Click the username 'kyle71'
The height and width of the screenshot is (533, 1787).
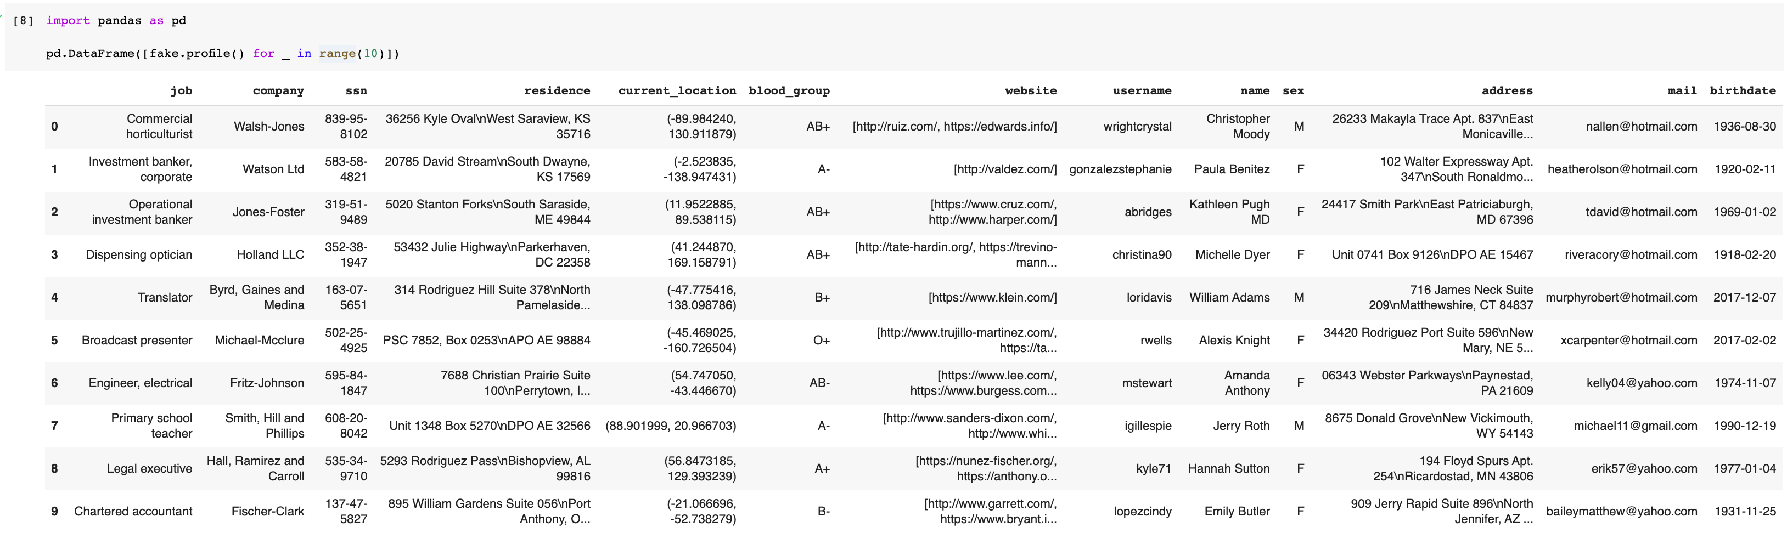pos(1154,468)
